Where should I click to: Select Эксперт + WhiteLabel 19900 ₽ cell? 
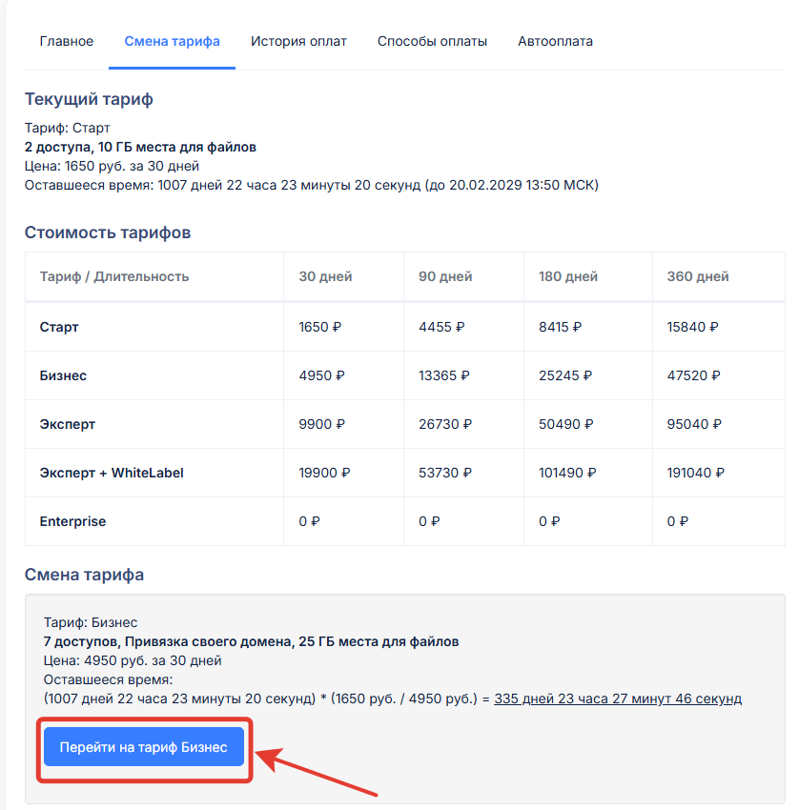324,473
